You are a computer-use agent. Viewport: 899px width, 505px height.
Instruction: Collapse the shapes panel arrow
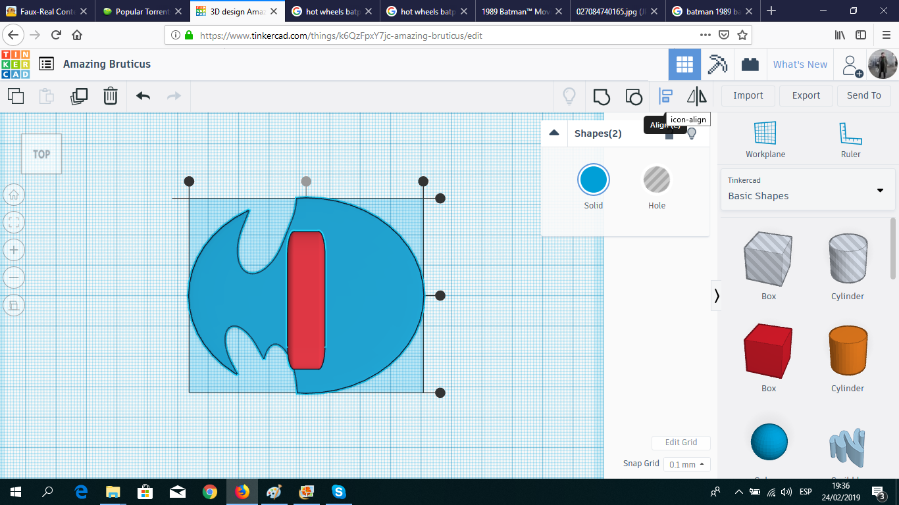tap(717, 296)
